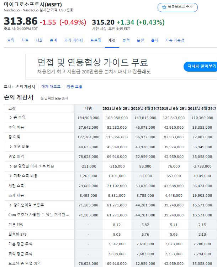Click total revenue value 184,903,000

[88, 118]
